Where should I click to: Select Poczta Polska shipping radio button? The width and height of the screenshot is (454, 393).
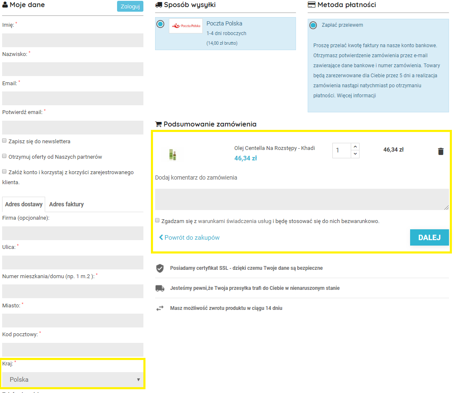pos(161,24)
